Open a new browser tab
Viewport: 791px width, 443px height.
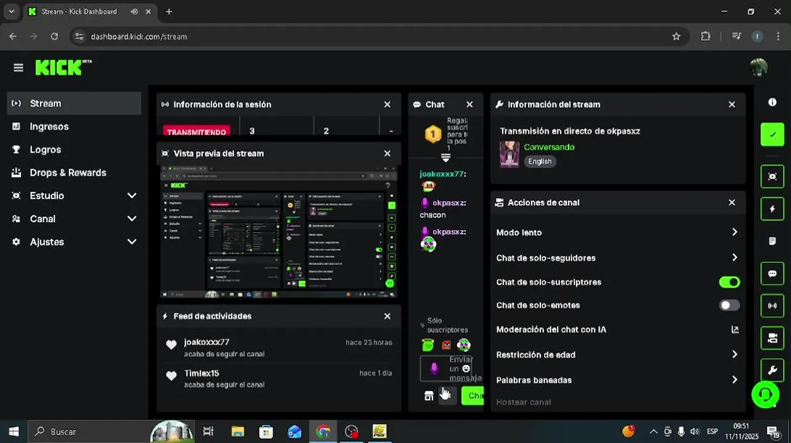point(169,12)
